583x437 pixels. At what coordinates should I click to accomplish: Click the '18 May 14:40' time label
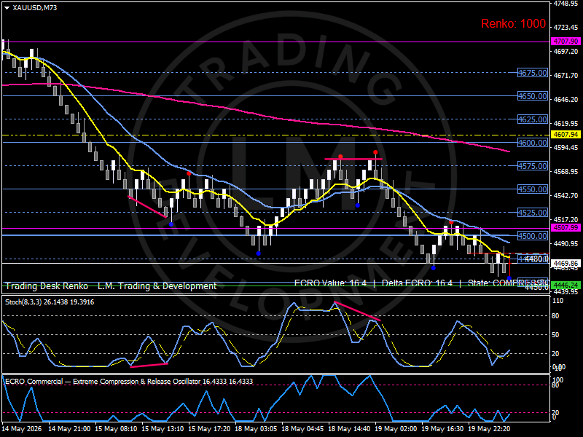349,428
